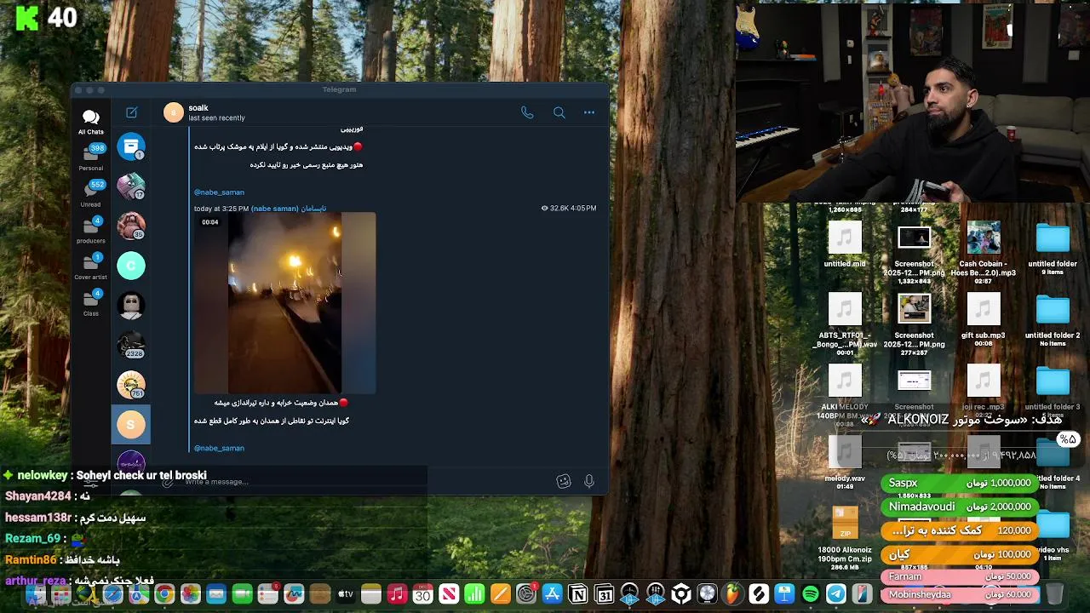Play the forwarded 00:04 video
This screenshot has width=1090, height=613.
[284, 302]
